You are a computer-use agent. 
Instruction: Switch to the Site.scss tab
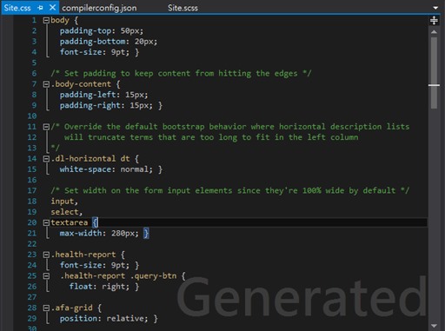click(183, 8)
